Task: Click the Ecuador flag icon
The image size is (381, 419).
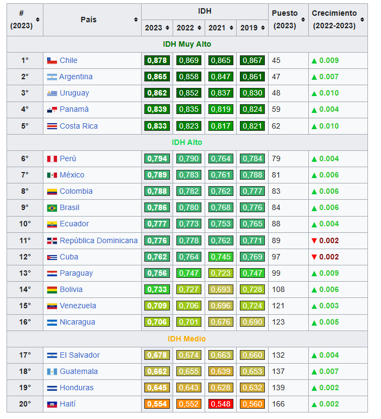Action: [52, 224]
